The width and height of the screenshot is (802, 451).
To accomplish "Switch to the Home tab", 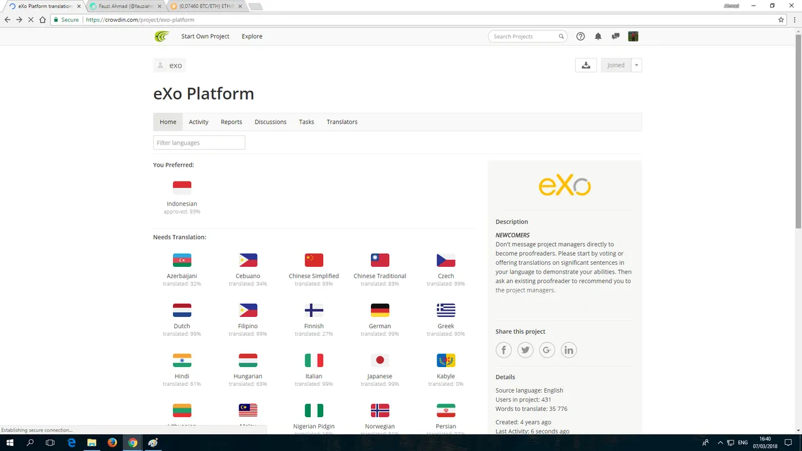I will tap(168, 122).
